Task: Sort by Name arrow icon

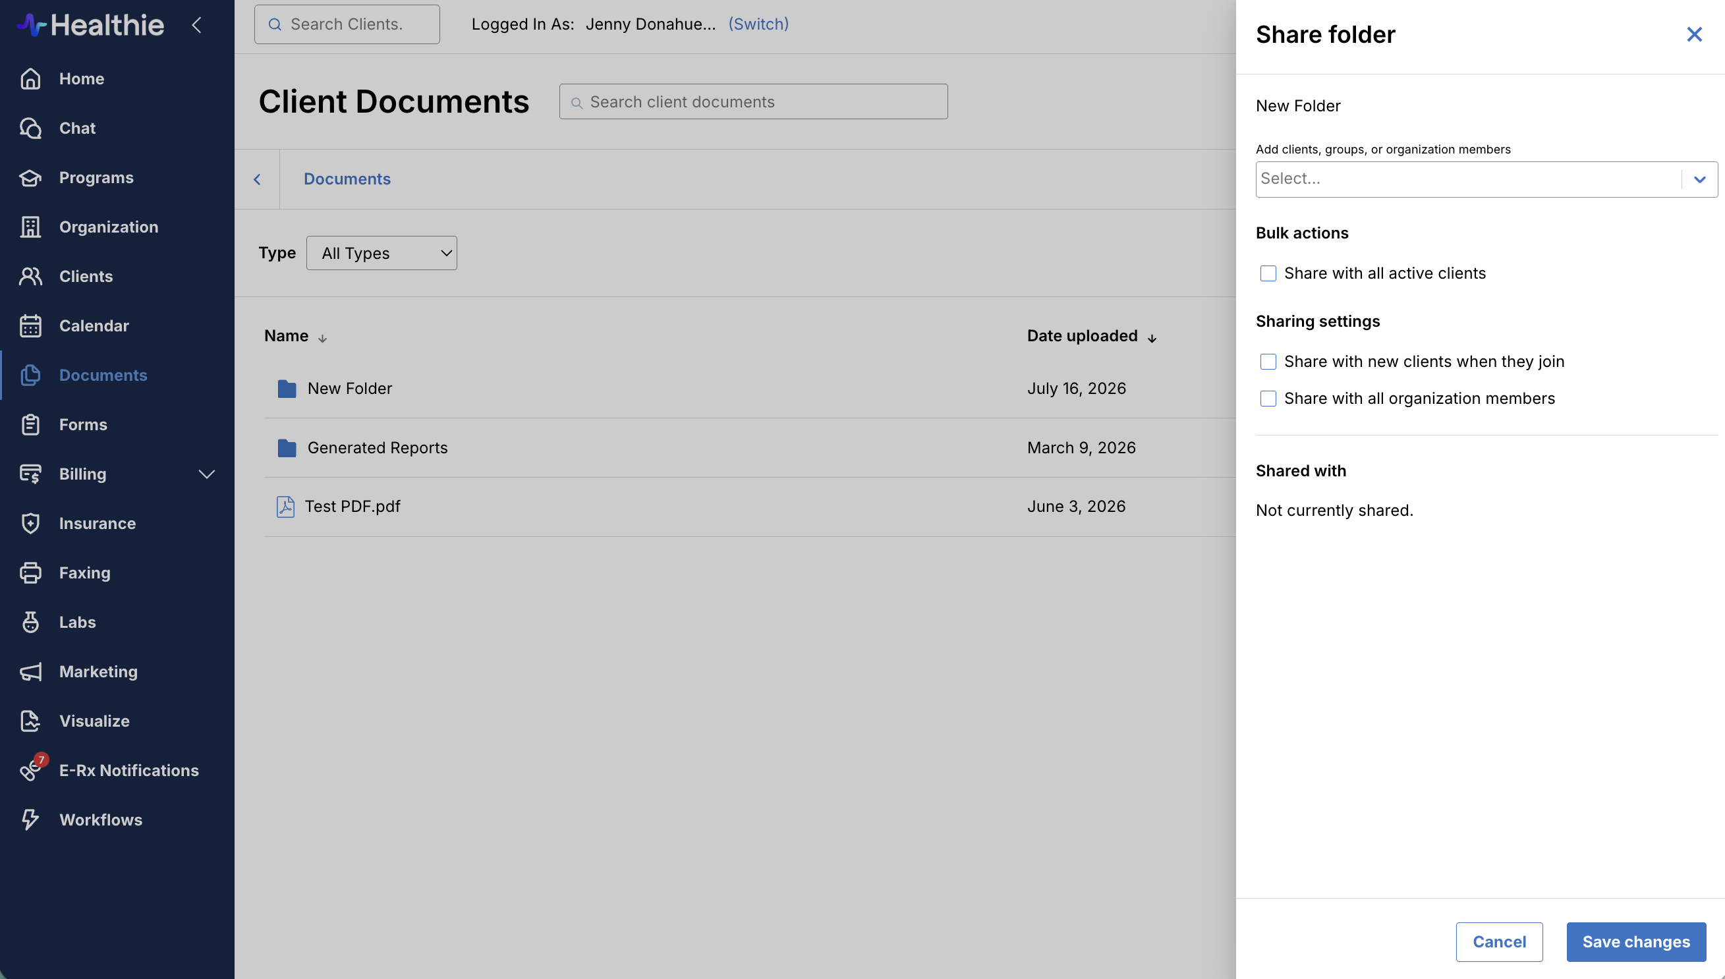Action: [x=322, y=337]
